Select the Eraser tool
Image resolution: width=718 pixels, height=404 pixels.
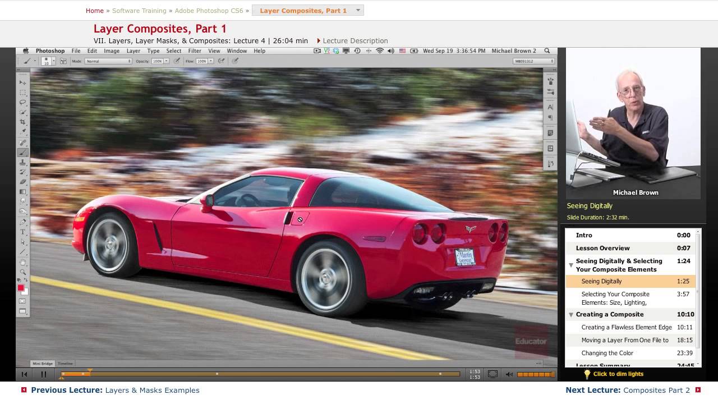tap(23, 182)
